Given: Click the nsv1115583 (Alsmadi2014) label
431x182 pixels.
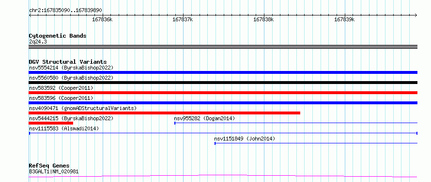Looking at the screenshot, I should click(64, 128).
